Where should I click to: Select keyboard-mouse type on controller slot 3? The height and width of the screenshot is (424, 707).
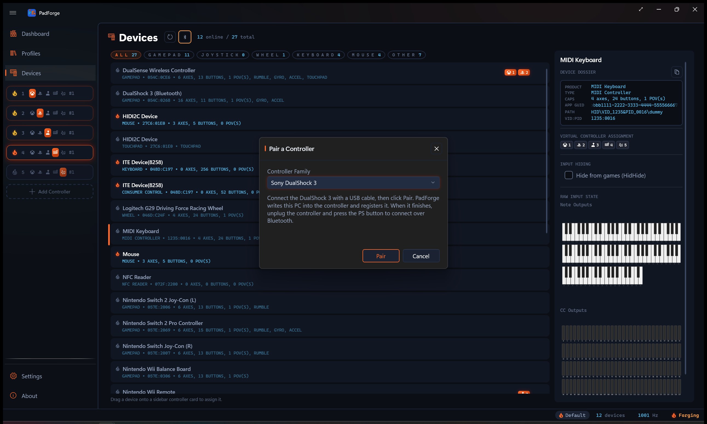click(56, 133)
